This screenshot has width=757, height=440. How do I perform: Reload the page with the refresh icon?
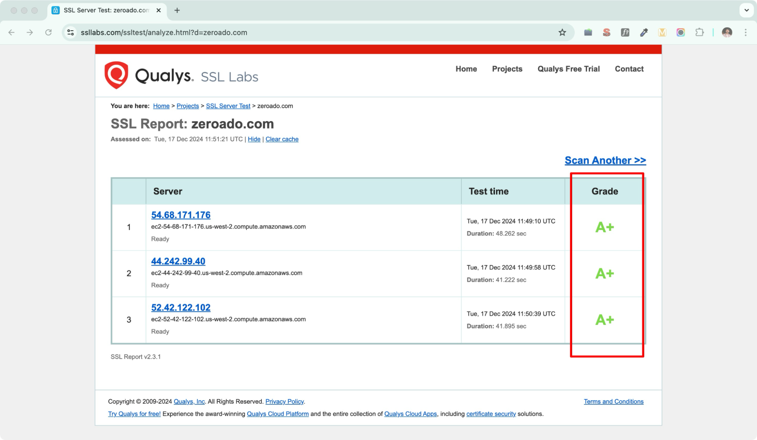(48, 32)
